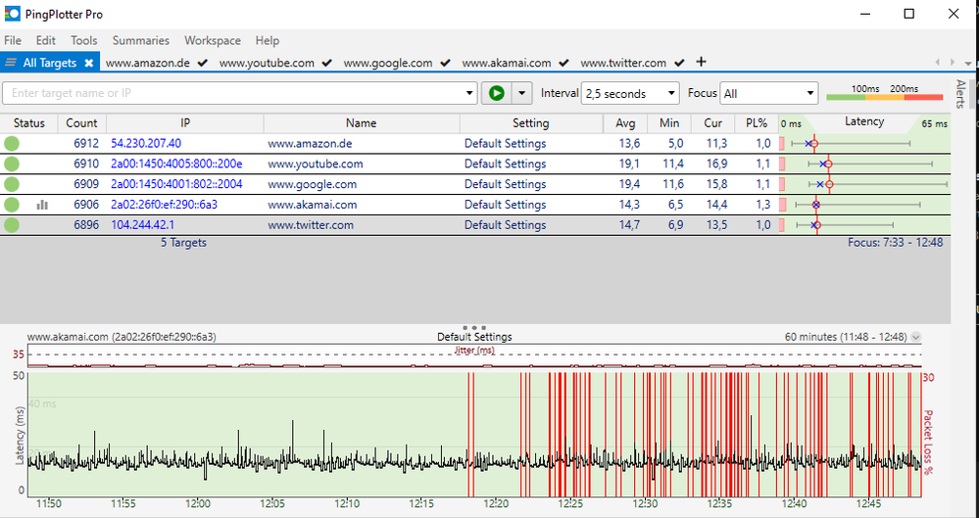Sort by the PL% column header
979x518 pixels.
(x=757, y=123)
